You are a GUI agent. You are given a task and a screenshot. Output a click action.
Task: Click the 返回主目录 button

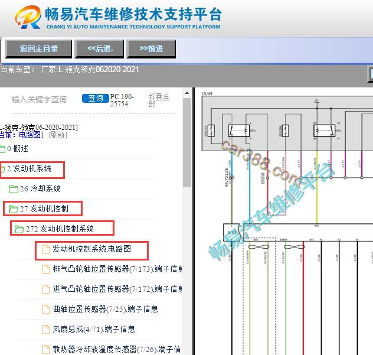pos(38,49)
